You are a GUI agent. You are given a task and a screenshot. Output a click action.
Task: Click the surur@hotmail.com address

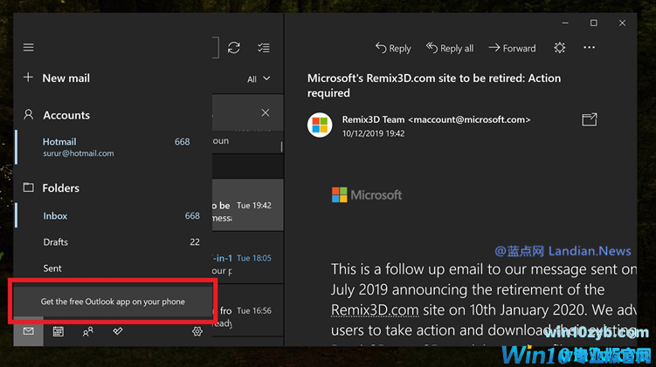(x=79, y=153)
